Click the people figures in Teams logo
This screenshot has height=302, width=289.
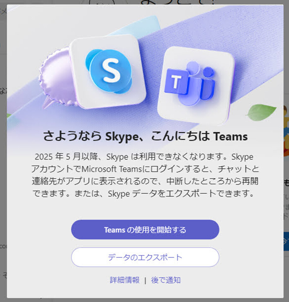tap(201, 83)
